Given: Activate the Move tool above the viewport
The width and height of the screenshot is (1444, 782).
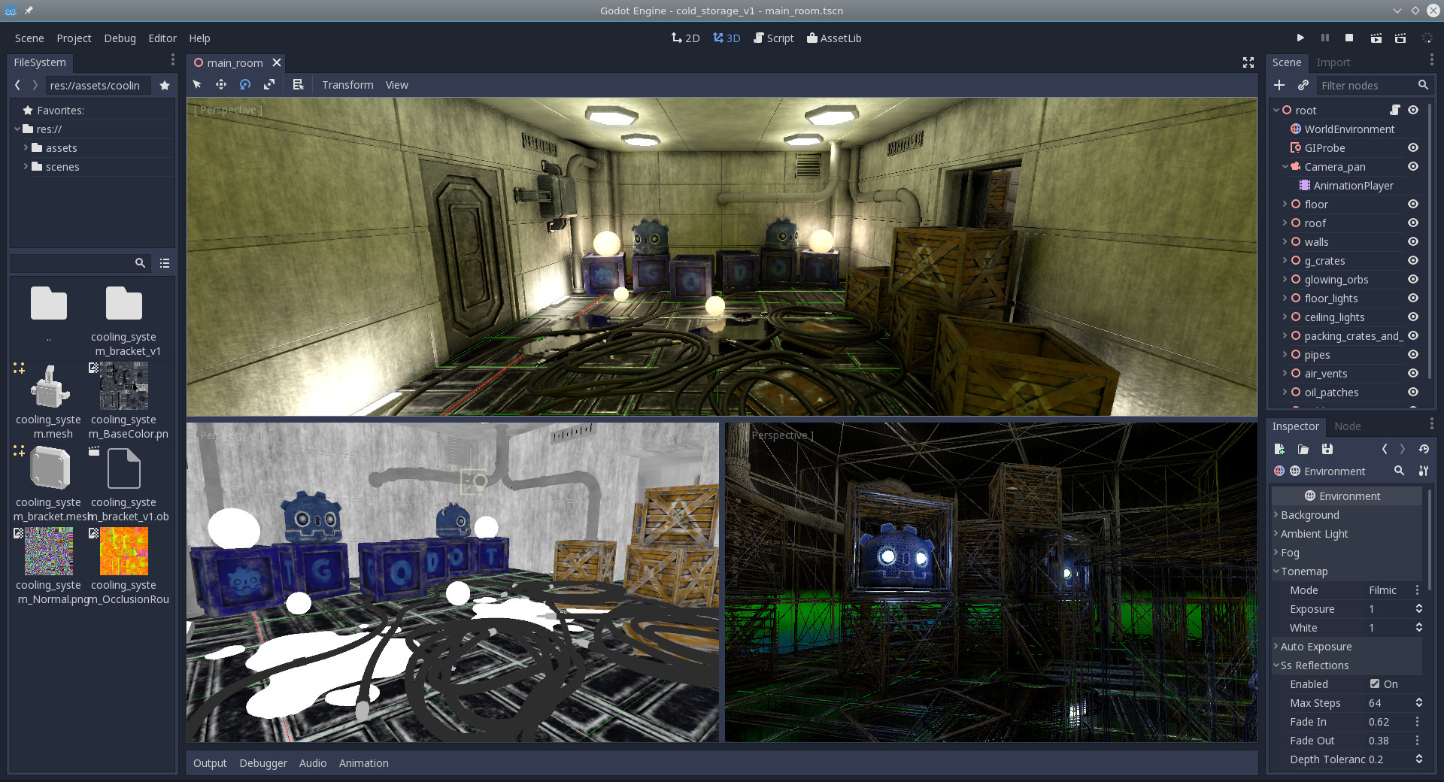Looking at the screenshot, I should [221, 85].
